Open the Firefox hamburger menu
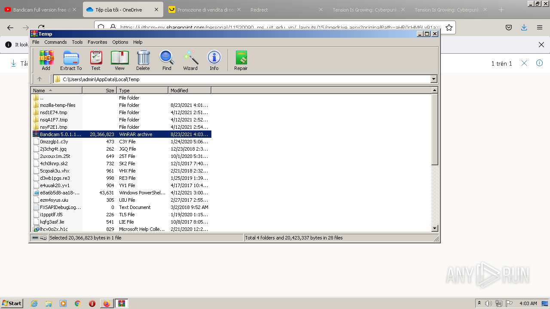 click(540, 27)
